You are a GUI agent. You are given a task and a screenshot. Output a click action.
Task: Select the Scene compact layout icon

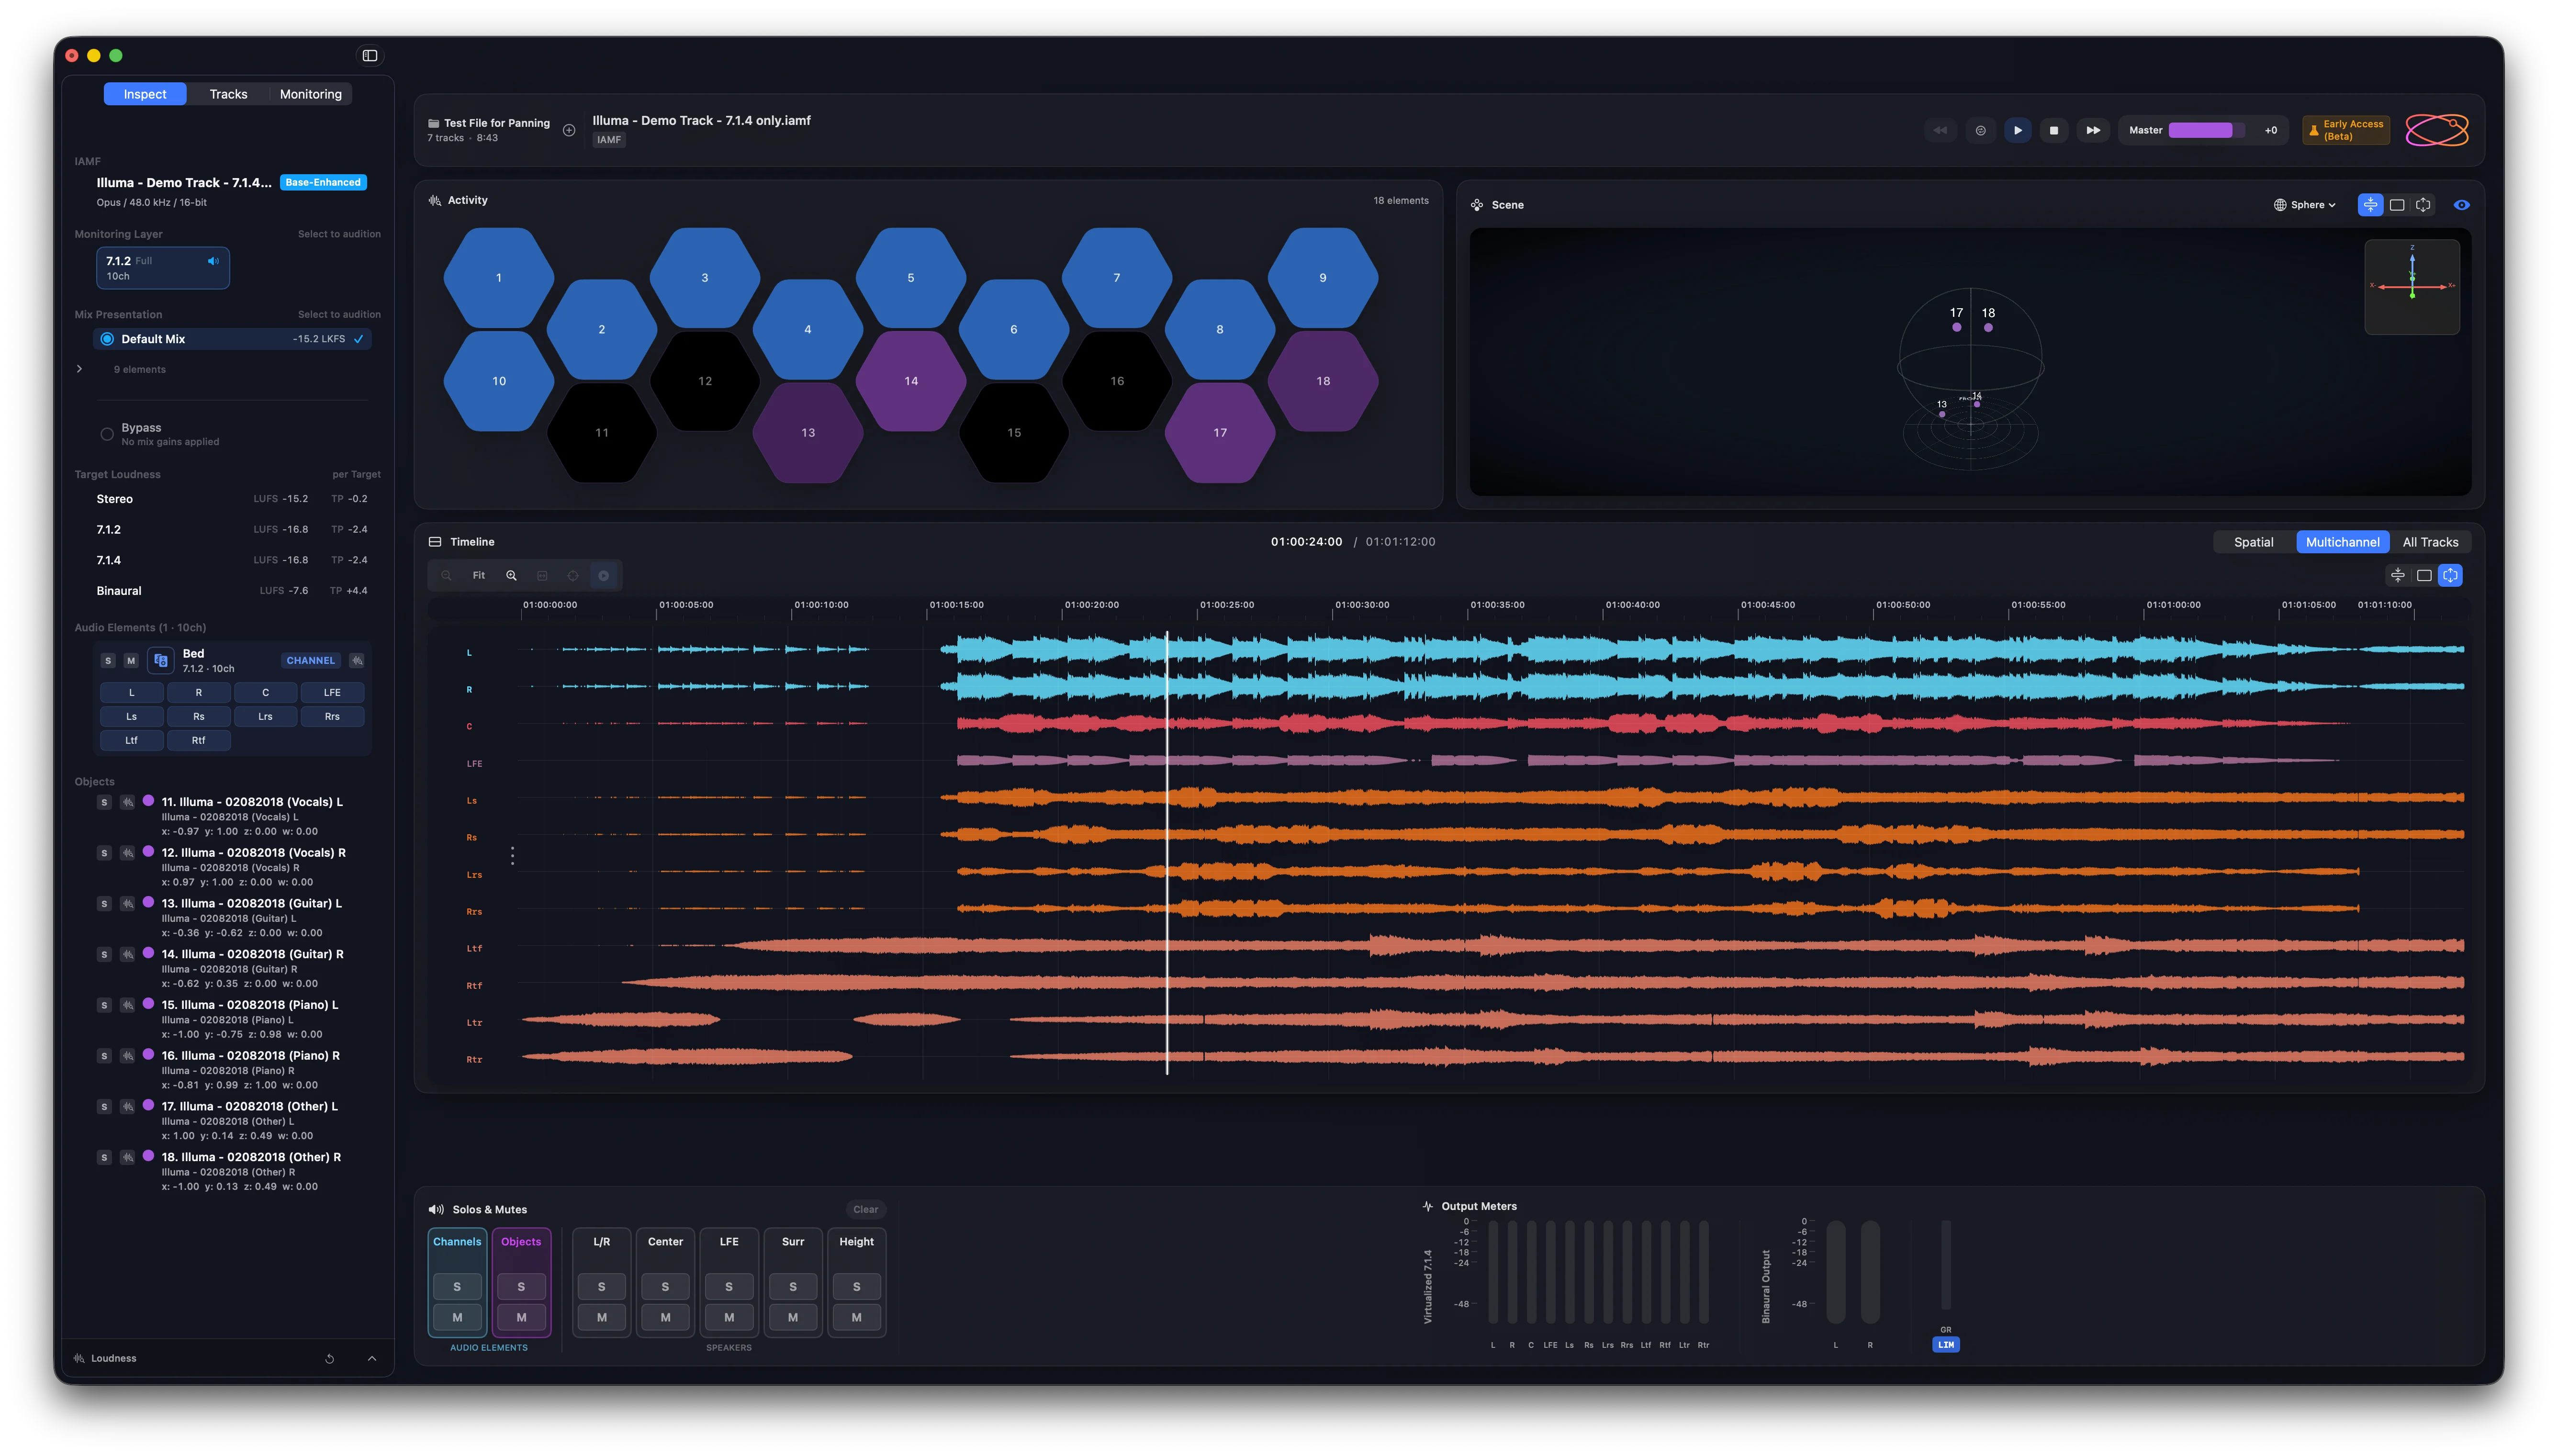pos(2370,205)
